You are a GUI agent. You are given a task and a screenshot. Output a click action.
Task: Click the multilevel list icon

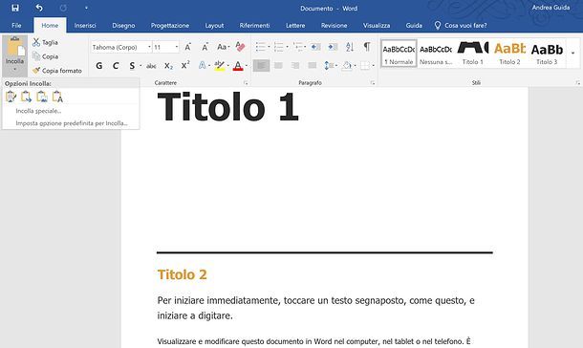297,47
